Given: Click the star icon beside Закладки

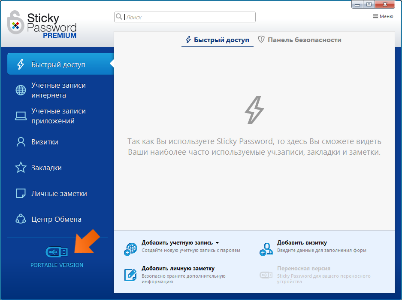Looking at the screenshot, I should tap(21, 168).
